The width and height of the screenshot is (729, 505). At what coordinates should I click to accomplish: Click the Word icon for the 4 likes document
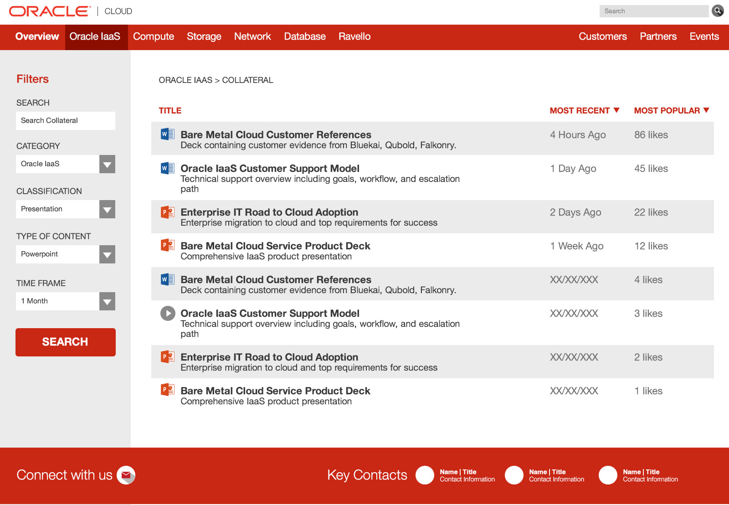tap(168, 279)
